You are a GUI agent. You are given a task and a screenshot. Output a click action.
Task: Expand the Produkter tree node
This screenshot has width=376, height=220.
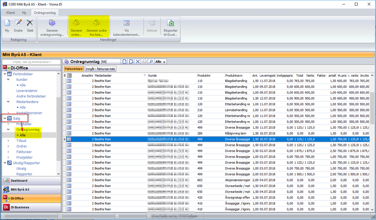tap(8, 124)
